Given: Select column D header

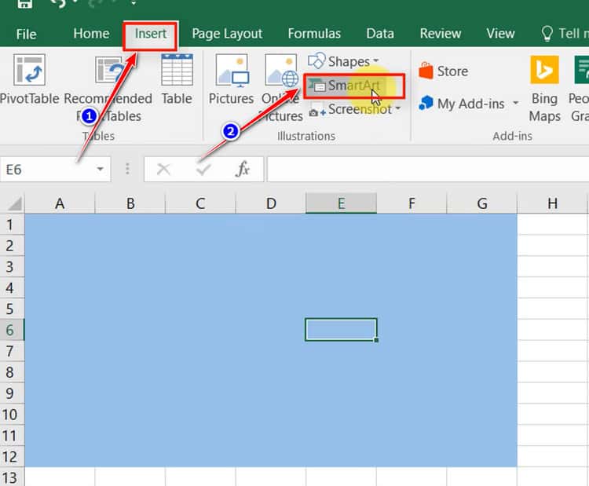Looking at the screenshot, I should pyautogui.click(x=270, y=203).
